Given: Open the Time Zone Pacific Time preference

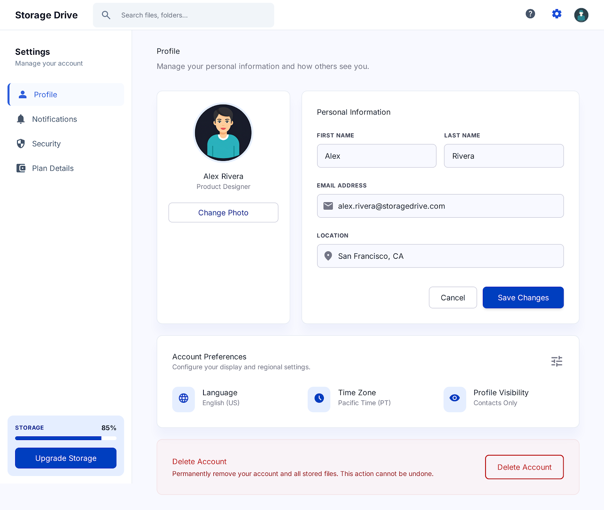Looking at the screenshot, I should pos(350,399).
